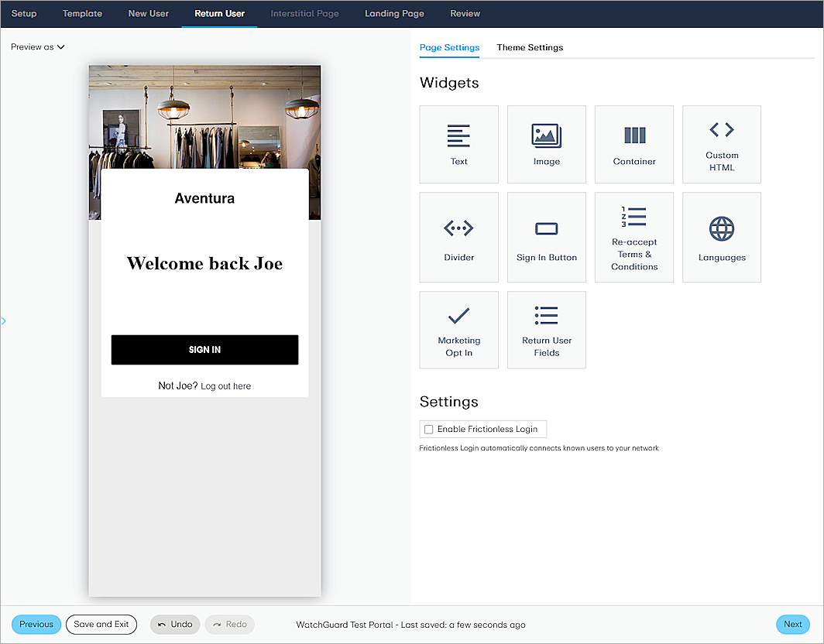
Task: Open the Preview as dropdown
Action: [37, 46]
